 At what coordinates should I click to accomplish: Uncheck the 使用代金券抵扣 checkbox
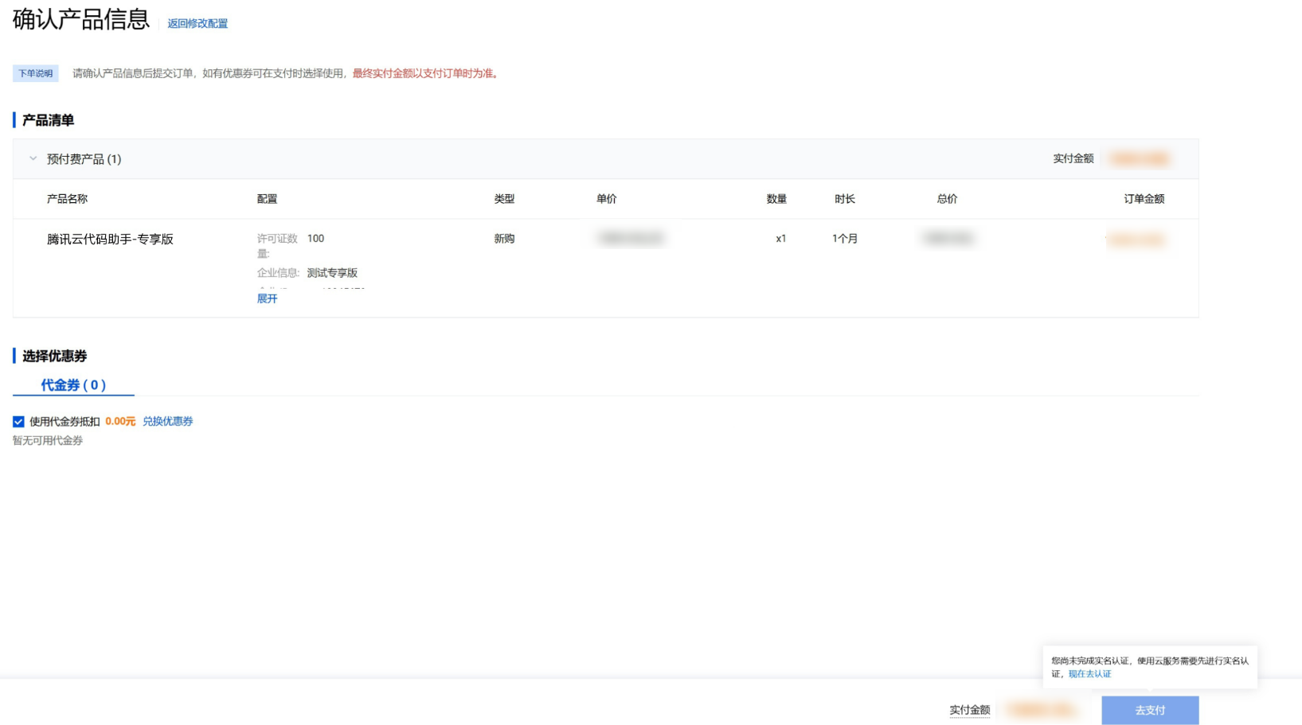(18, 422)
